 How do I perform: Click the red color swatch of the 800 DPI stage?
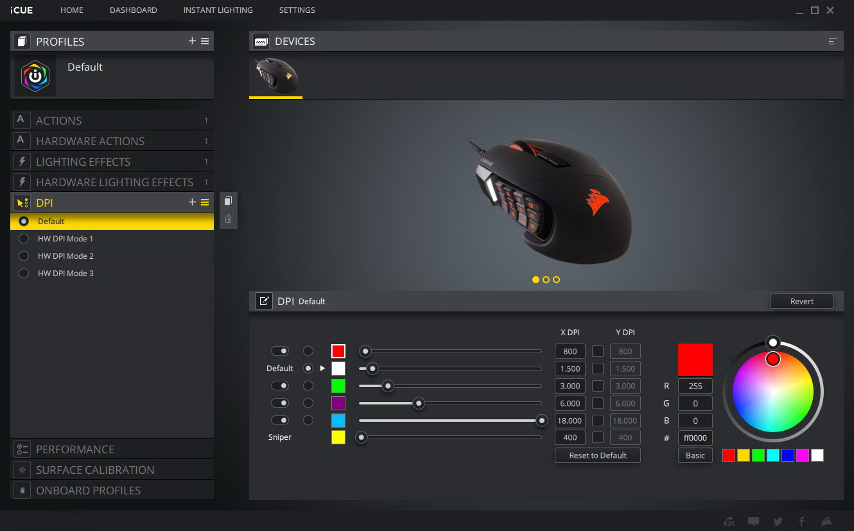point(338,351)
